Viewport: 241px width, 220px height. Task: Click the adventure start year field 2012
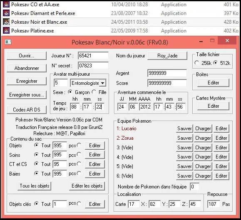coord(145,107)
